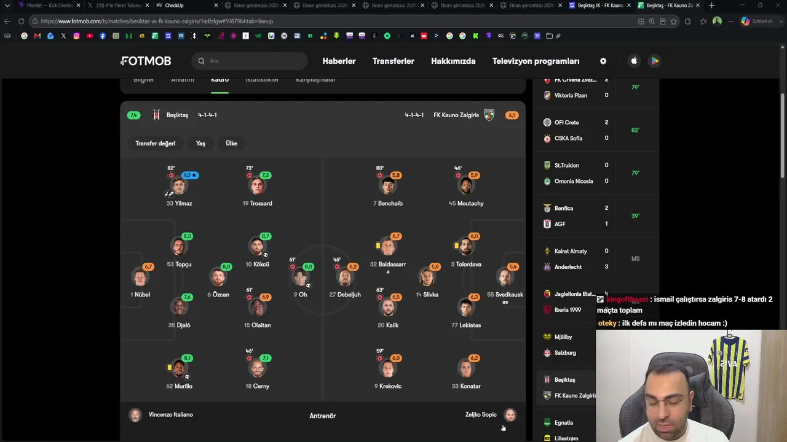Open the Hakkımızda menu
Viewport: 787px width, 442px height.
click(x=453, y=61)
